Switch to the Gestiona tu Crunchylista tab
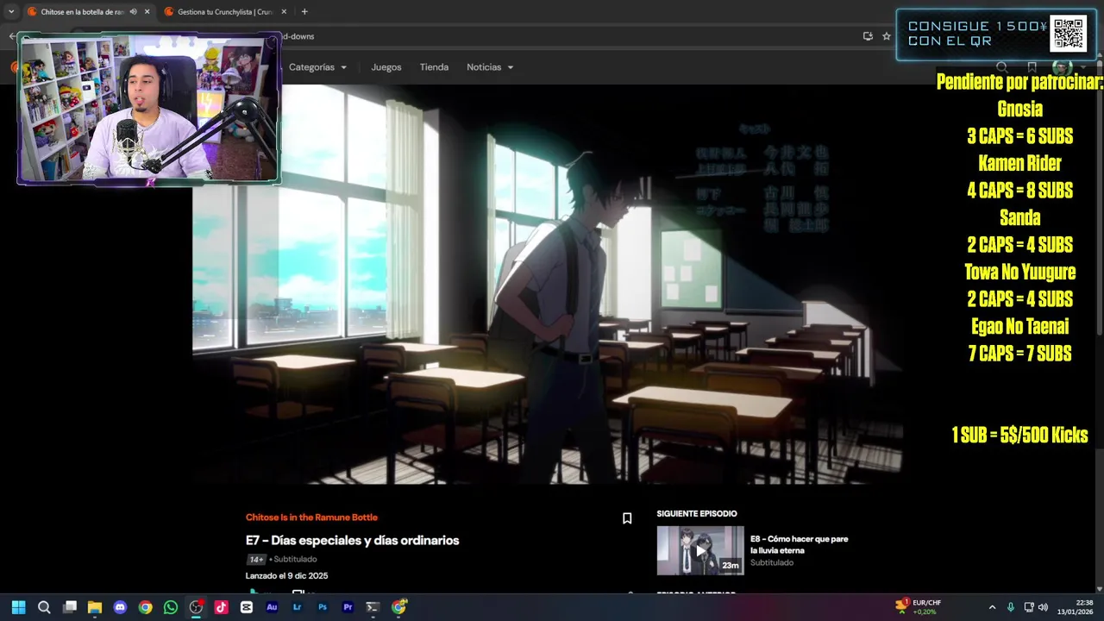 point(224,12)
